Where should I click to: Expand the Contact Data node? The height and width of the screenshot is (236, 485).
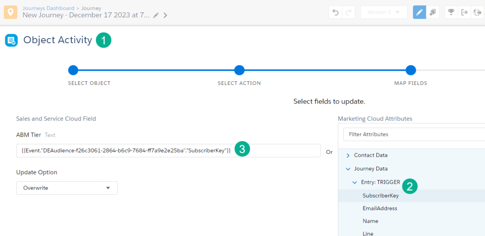click(348, 155)
